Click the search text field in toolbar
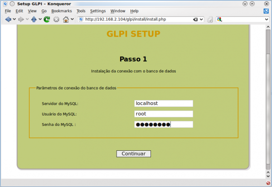 [243, 19]
